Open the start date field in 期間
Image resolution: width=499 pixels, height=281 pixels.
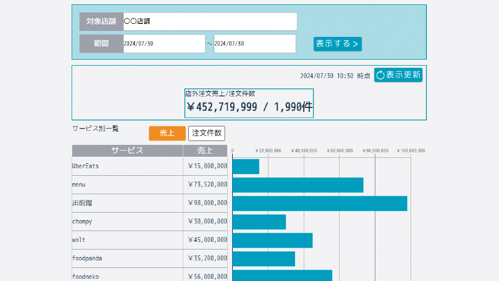coord(164,44)
